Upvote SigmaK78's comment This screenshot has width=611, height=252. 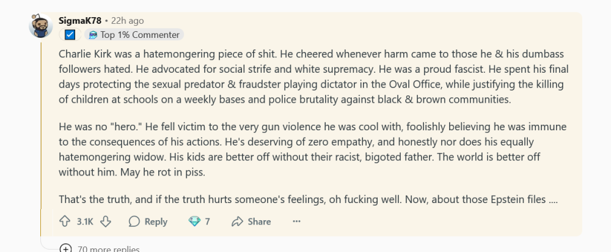point(65,221)
